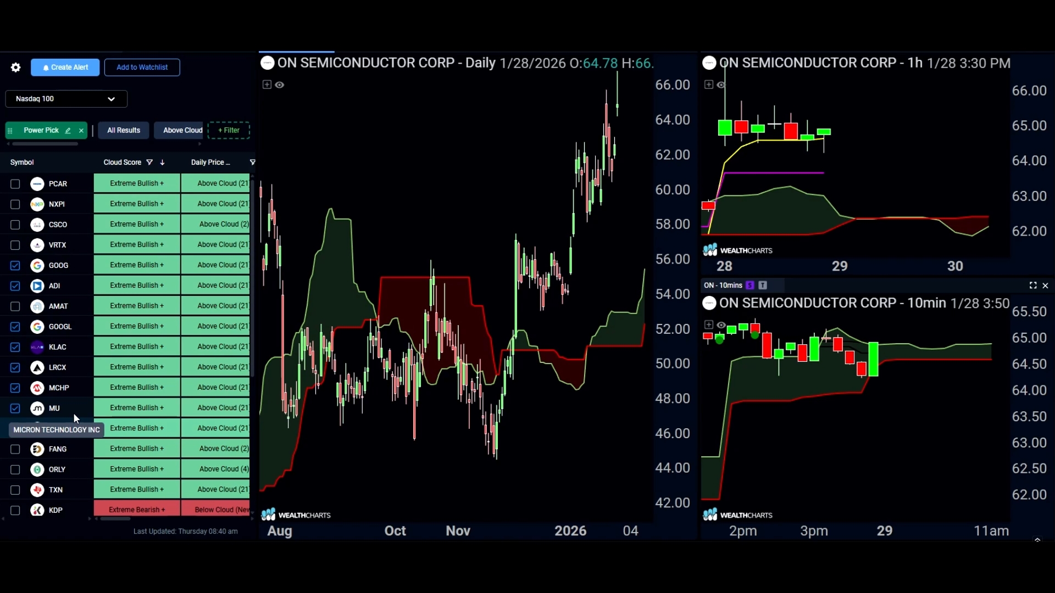Viewport: 1055px width, 593px height.
Task: Click Add to Watchlist button
Action: [x=142, y=68]
